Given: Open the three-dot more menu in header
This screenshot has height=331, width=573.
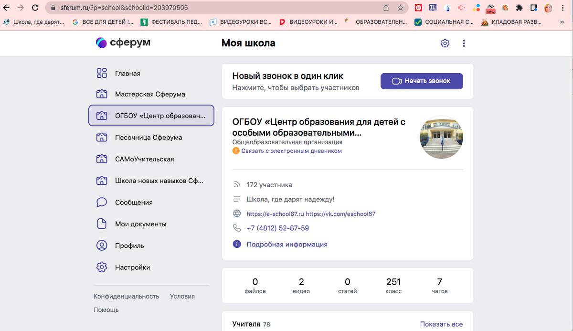Looking at the screenshot, I should [x=464, y=43].
